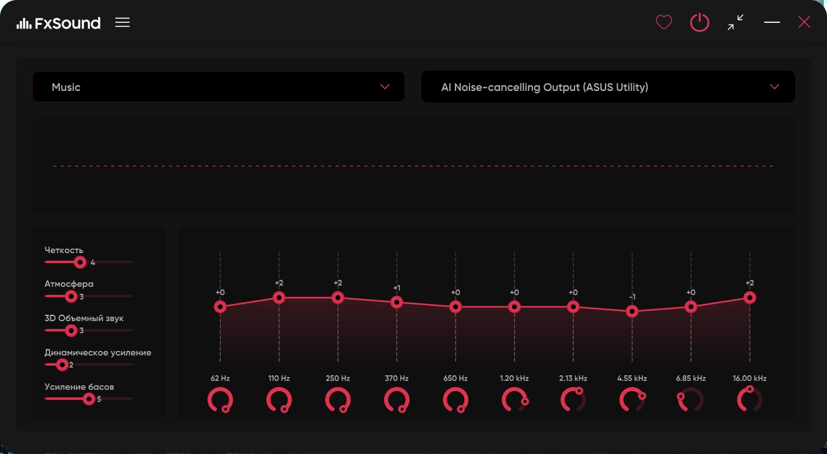Click the heart donate icon

[x=664, y=23]
